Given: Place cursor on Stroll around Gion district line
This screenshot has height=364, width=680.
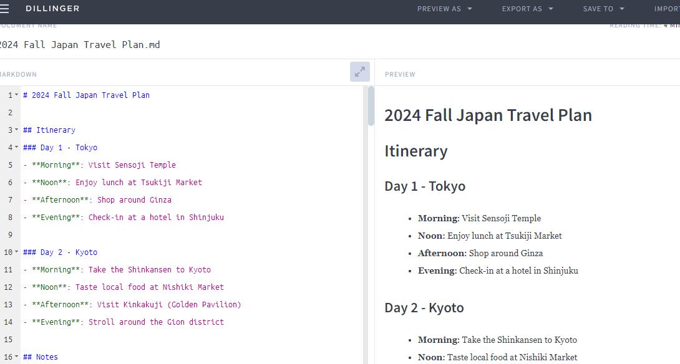Looking at the screenshot, I should [156, 322].
